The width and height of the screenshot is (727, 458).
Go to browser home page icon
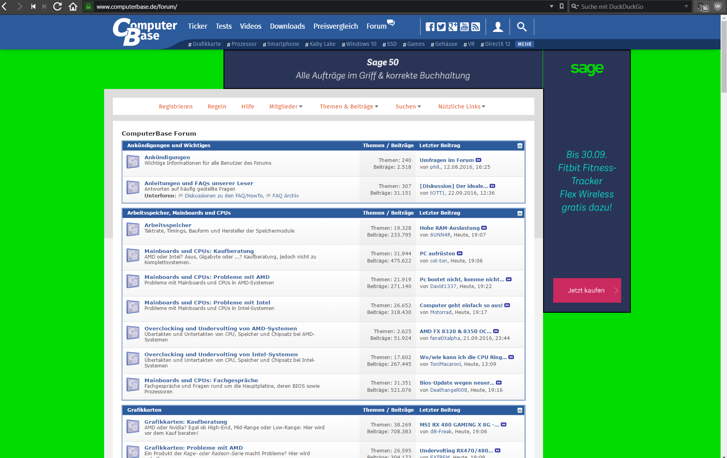pos(73,6)
